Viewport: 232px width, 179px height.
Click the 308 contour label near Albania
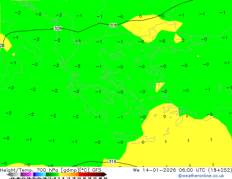click(58, 28)
